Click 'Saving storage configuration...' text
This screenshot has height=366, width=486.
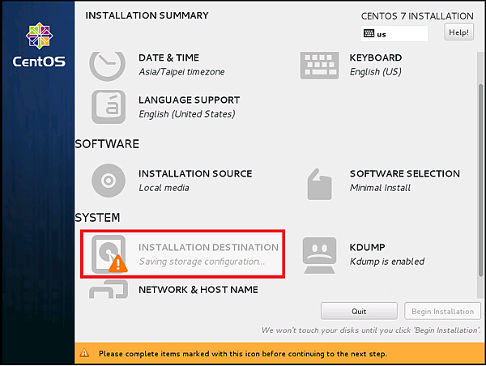(202, 262)
